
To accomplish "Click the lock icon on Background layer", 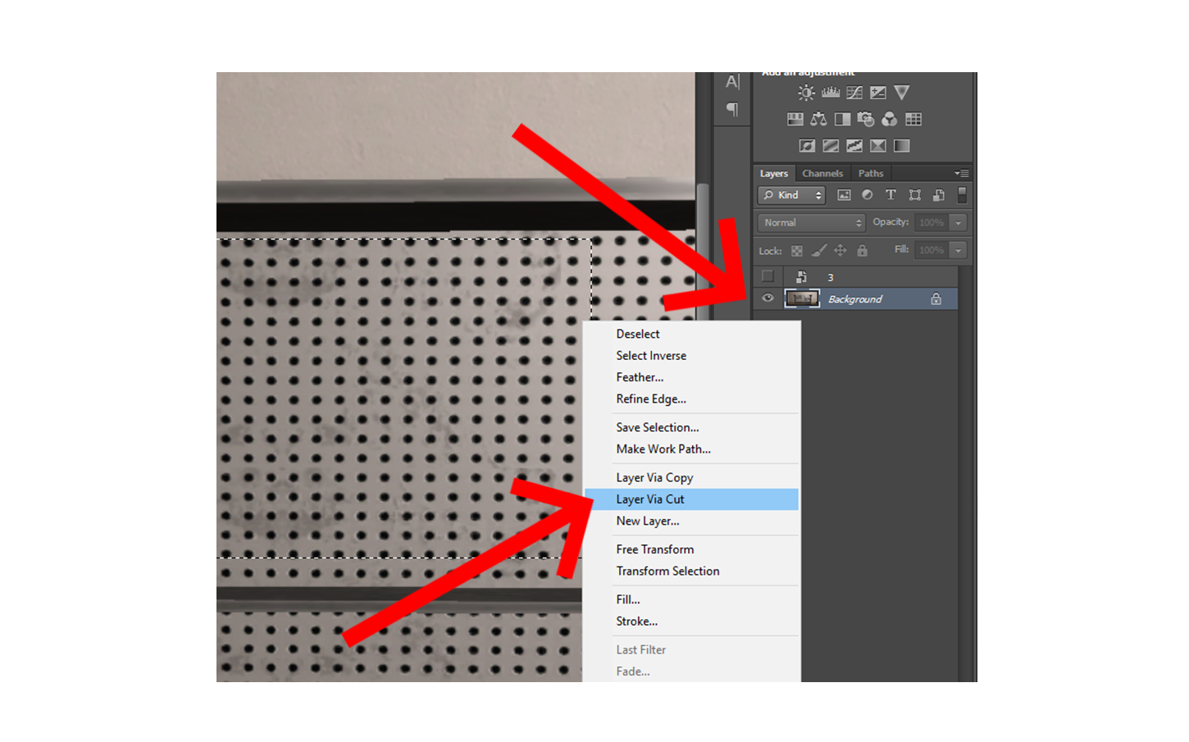I will 936,299.
